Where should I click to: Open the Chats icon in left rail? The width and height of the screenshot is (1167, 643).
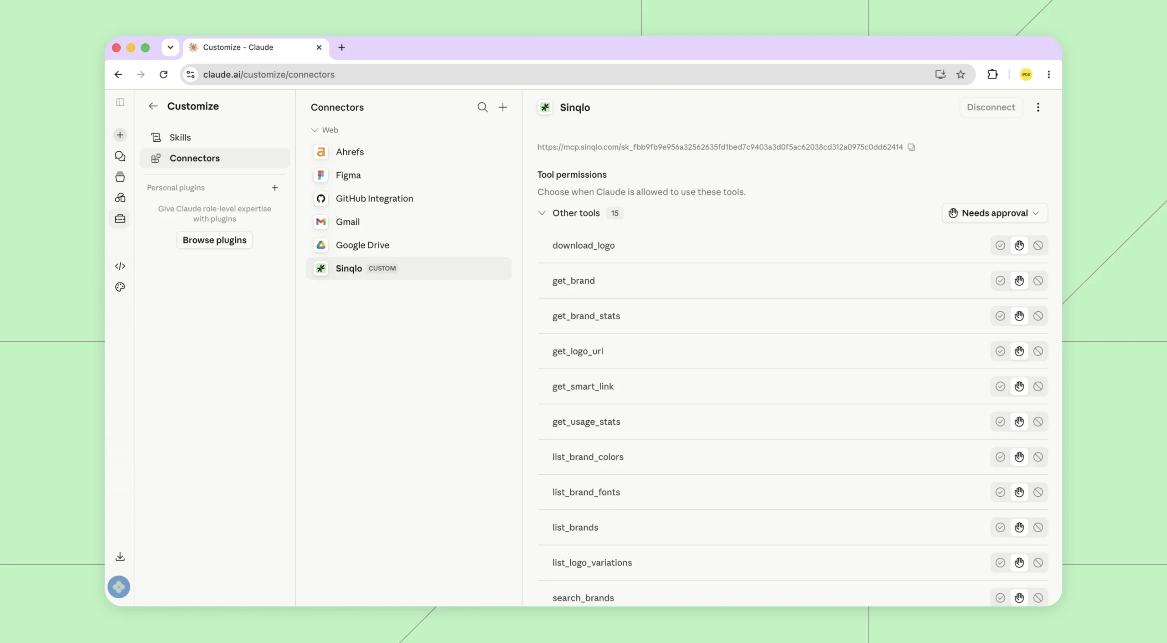[x=120, y=156]
